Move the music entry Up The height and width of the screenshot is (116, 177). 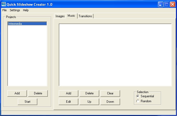[x=89, y=102]
